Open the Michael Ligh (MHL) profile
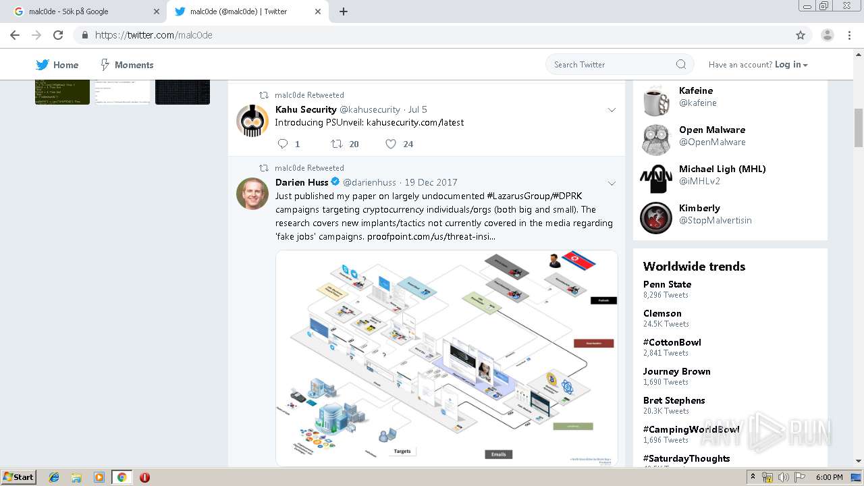The height and width of the screenshot is (486, 864). pos(722,169)
